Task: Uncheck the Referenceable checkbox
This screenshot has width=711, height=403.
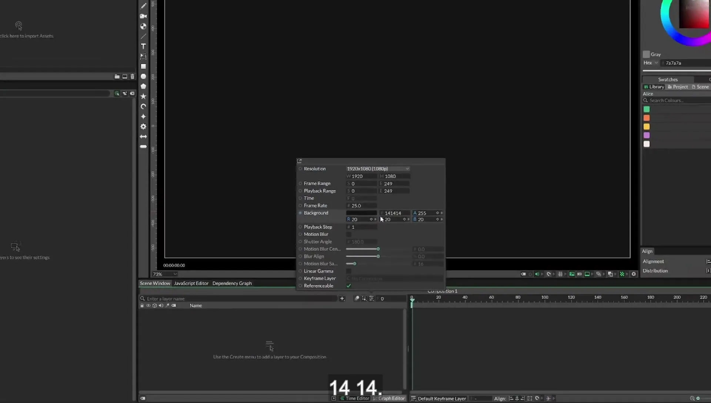Action: [348, 286]
